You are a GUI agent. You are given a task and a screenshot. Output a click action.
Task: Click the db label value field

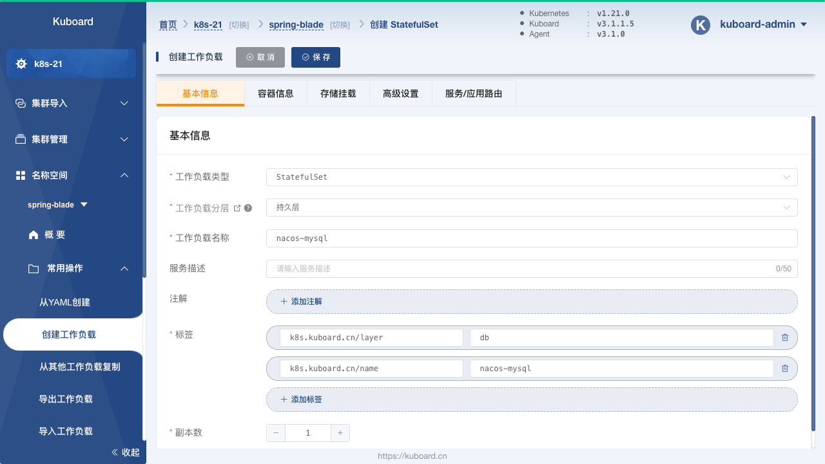pos(621,338)
